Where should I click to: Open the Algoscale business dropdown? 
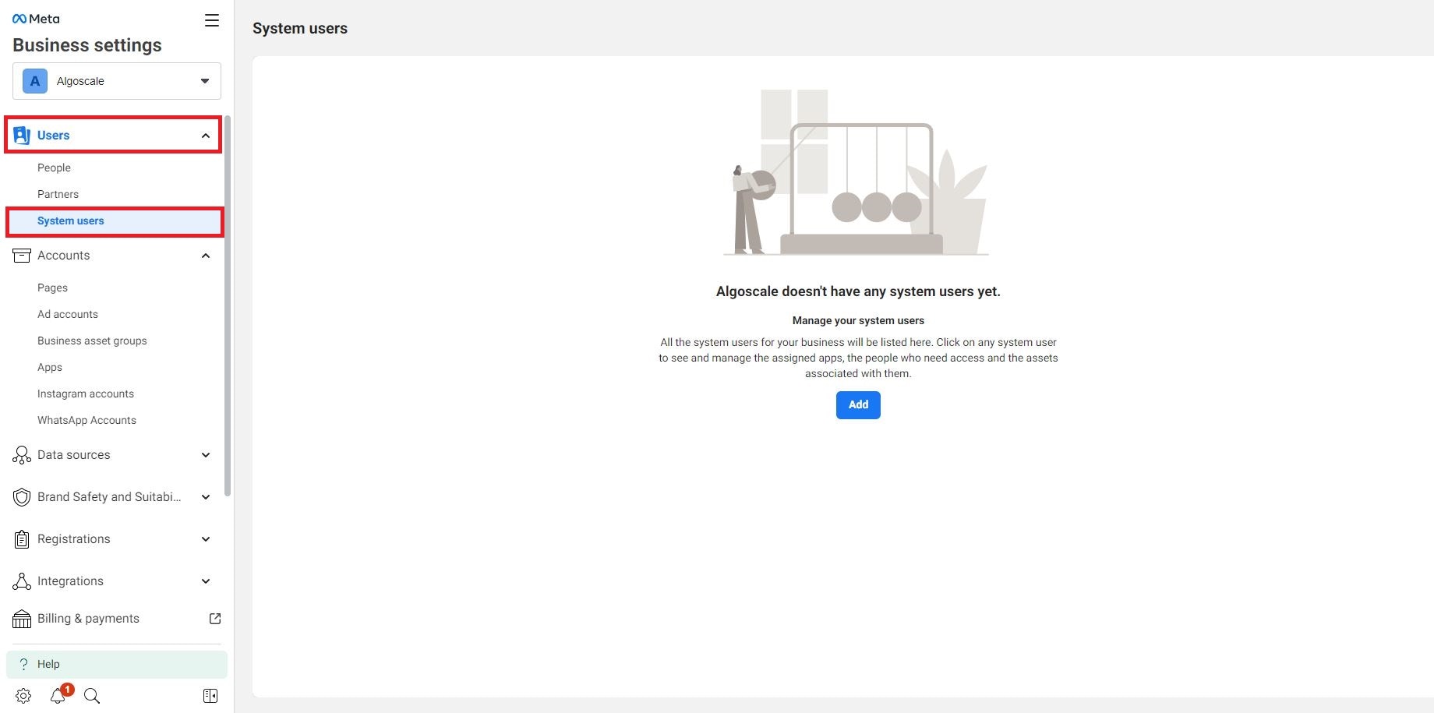[x=117, y=81]
